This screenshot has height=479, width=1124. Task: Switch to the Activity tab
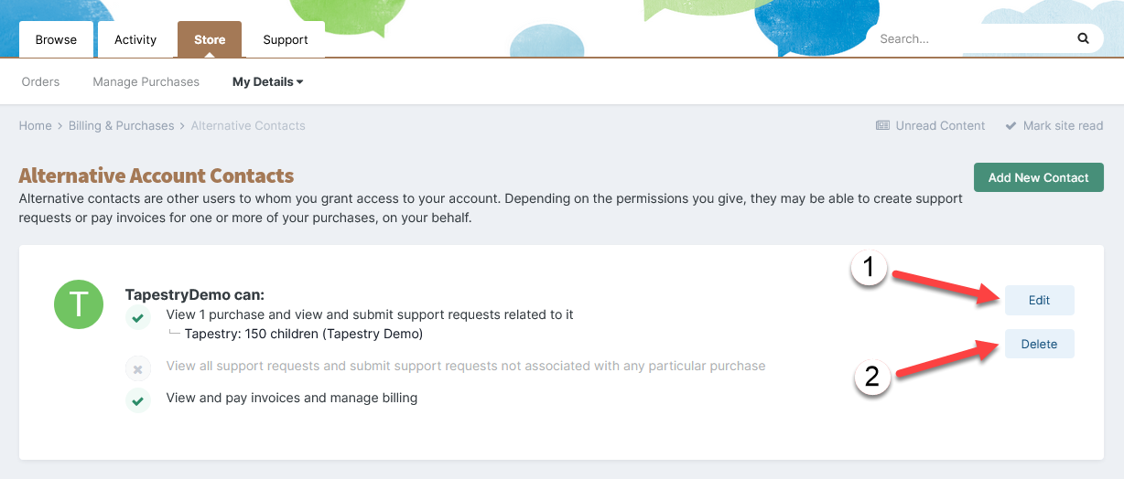(x=135, y=39)
